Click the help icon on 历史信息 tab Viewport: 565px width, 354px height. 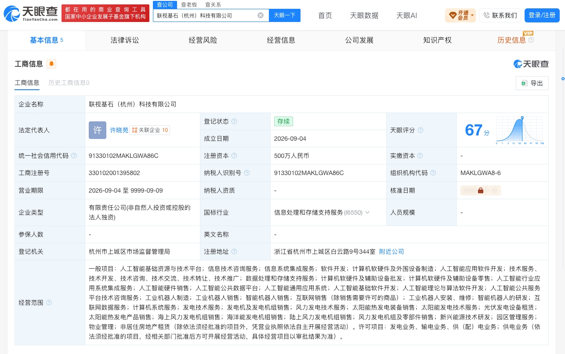[x=531, y=40]
